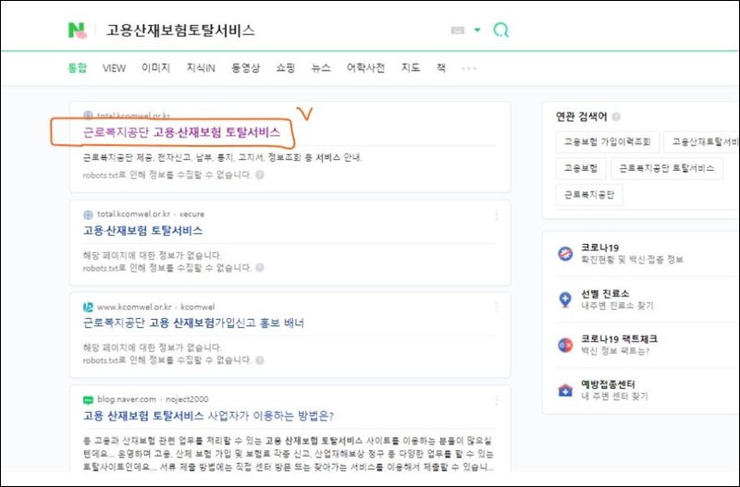Click the Naver blog icon
The height and width of the screenshot is (487, 740).
tap(88, 400)
